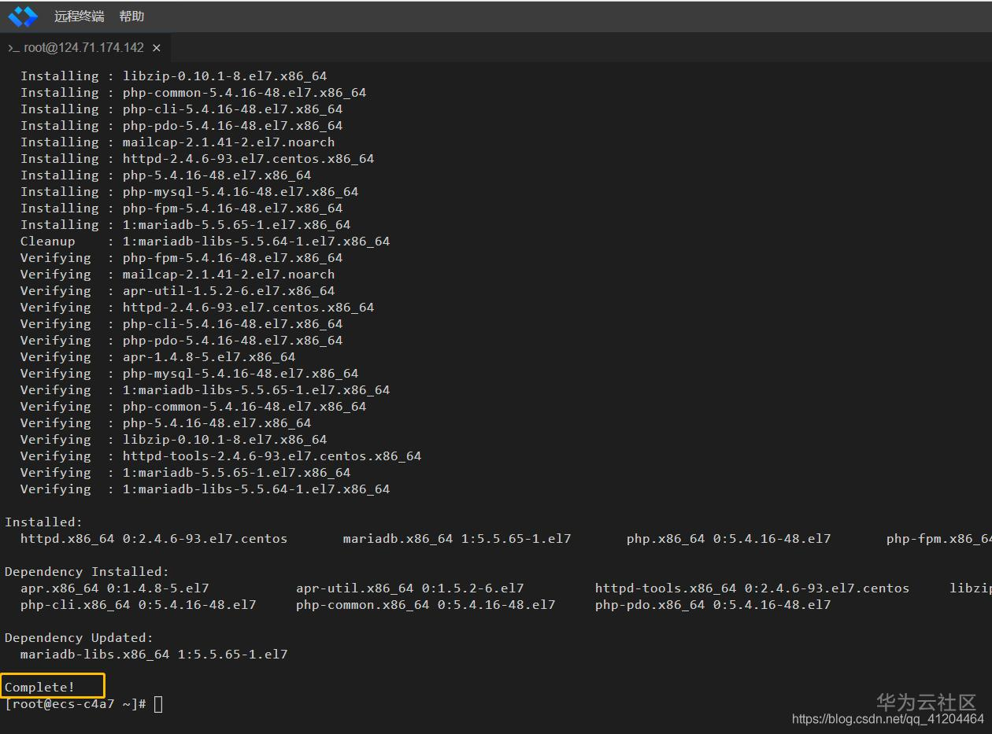Switch to the root@124.71.174.142 tab

click(83, 48)
